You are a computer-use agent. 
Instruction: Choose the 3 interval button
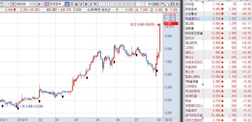pos(105,4)
